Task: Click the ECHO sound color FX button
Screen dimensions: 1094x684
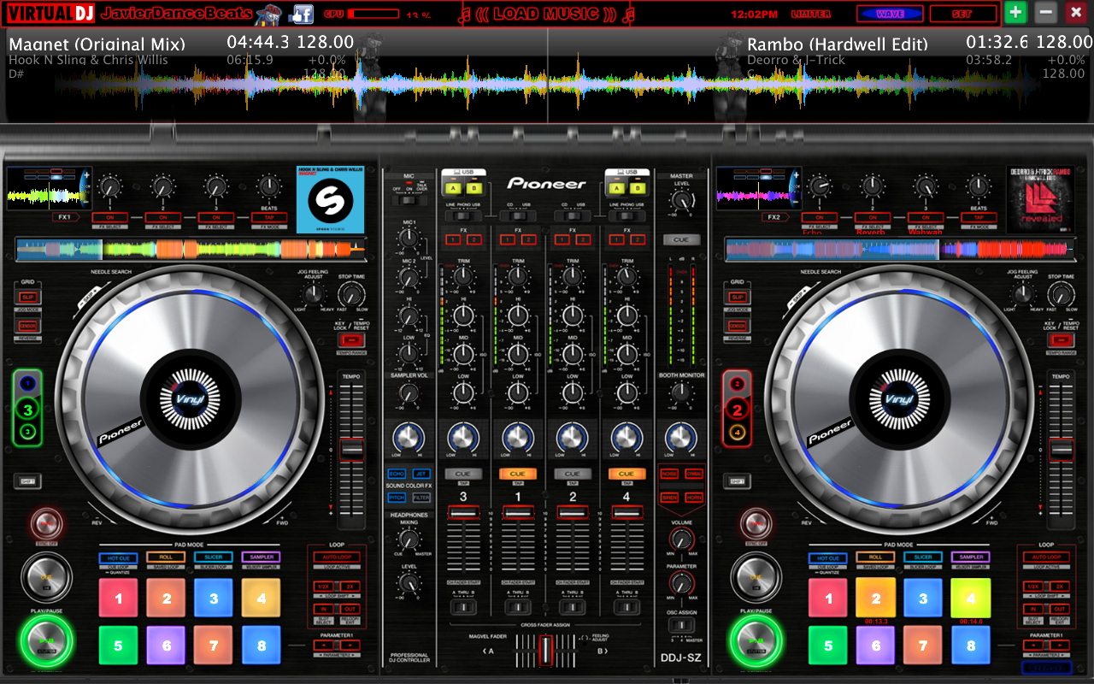Action: [x=397, y=473]
